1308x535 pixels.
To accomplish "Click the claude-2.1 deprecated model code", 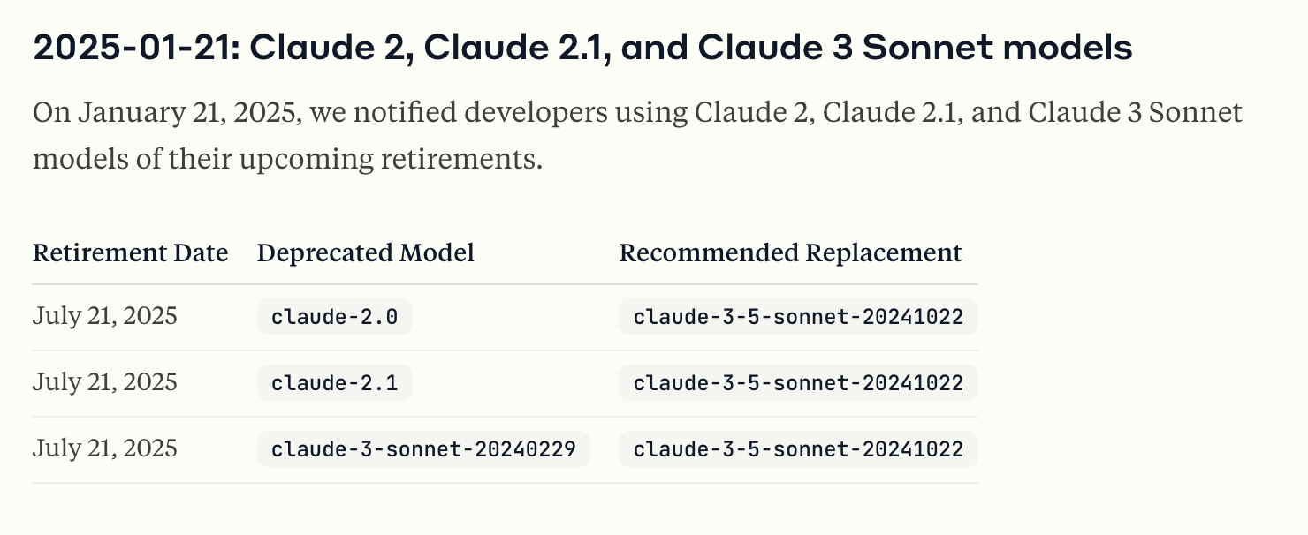I will coord(335,383).
